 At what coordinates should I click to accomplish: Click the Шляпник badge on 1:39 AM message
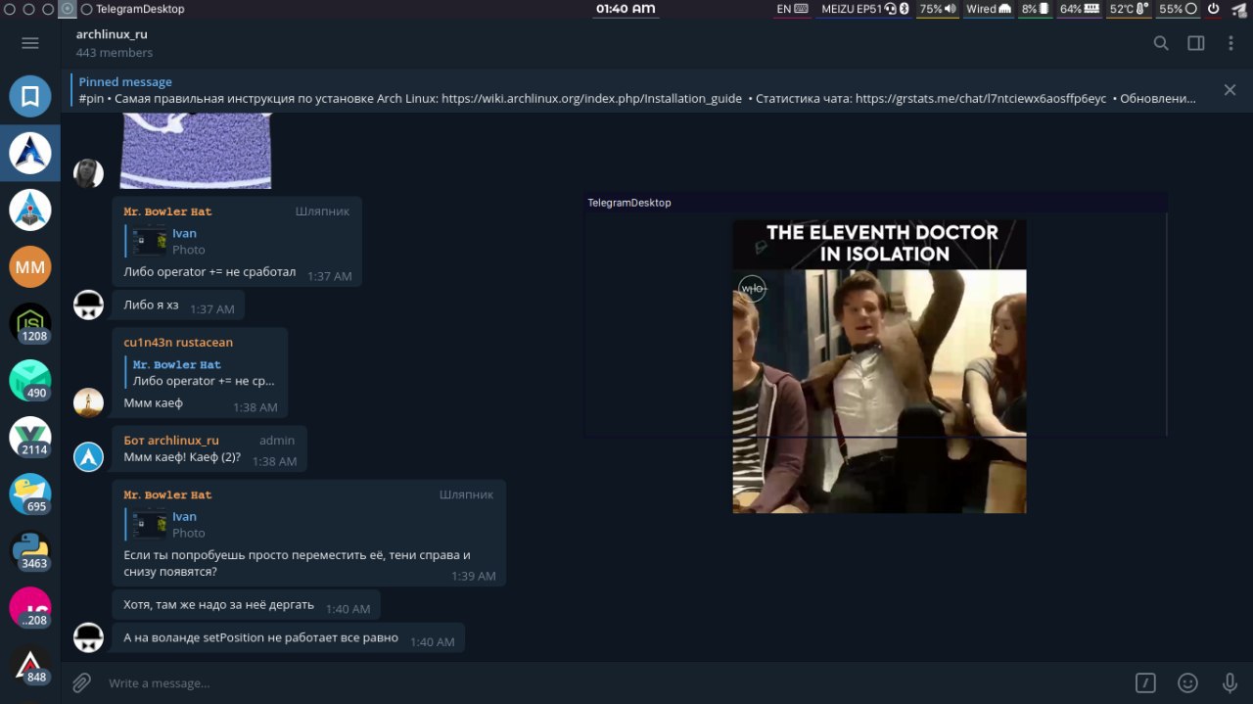click(x=466, y=494)
